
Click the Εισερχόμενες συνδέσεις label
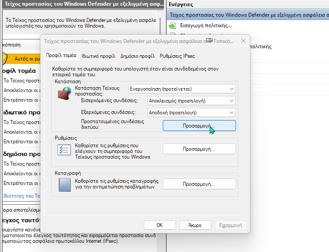pos(110,100)
